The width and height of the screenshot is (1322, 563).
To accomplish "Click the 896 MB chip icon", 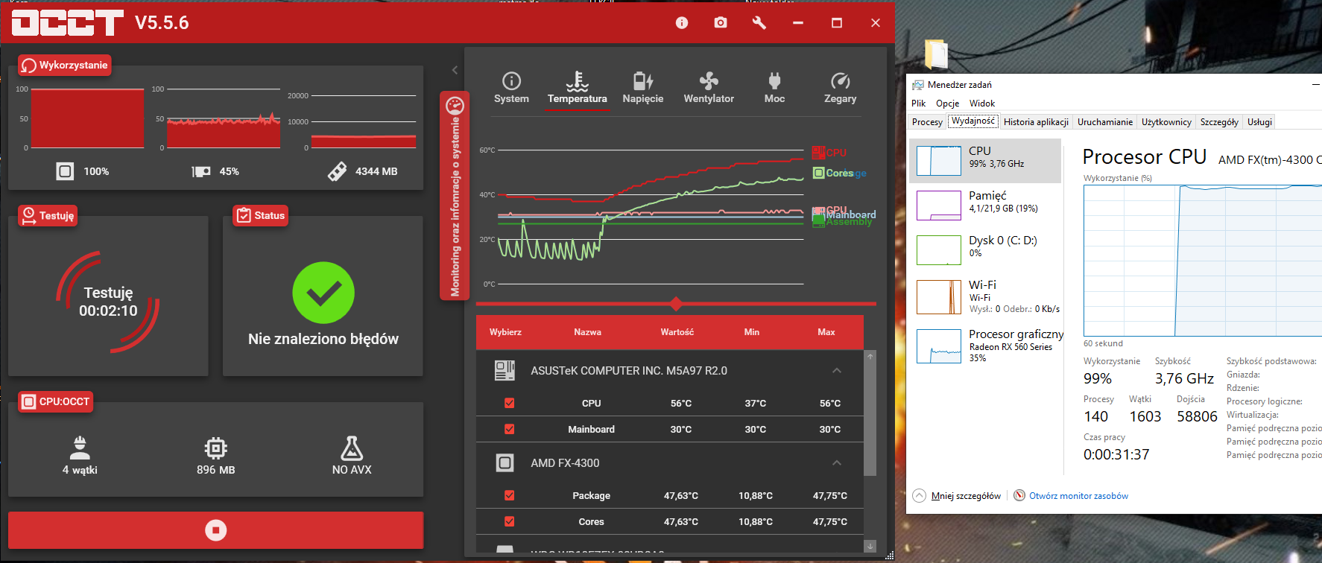I will click(216, 448).
